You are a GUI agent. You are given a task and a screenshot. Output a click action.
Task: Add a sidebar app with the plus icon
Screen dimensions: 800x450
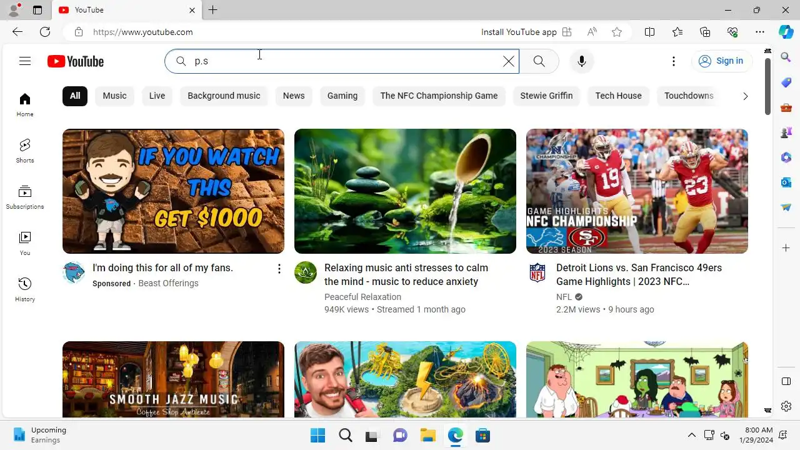coord(786,248)
